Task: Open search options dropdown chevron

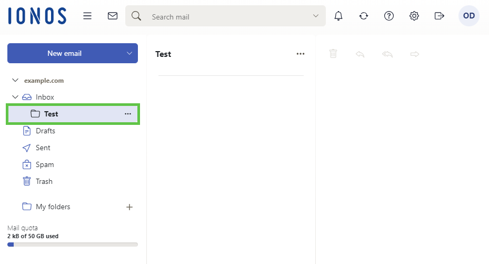Action: pyautogui.click(x=316, y=16)
